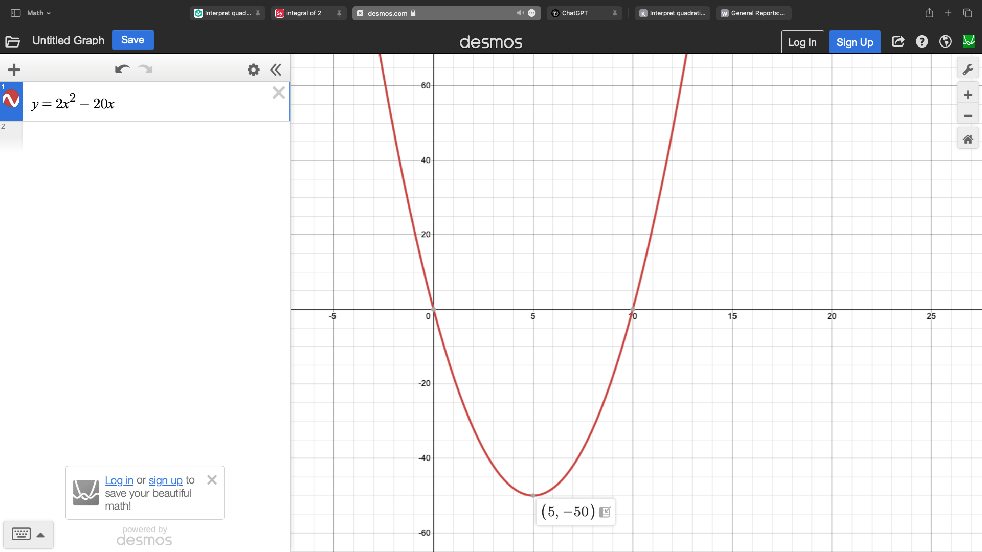Zoom out on the graph
The width and height of the screenshot is (982, 552).
968,116
